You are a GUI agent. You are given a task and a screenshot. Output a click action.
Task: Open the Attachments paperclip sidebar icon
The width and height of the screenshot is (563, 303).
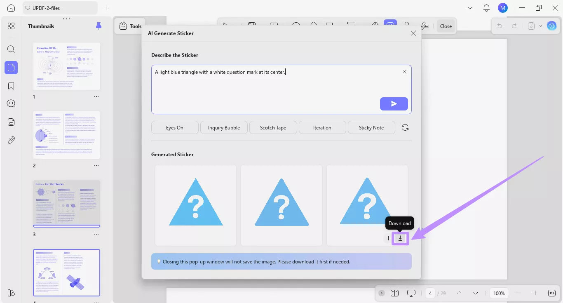(11, 140)
